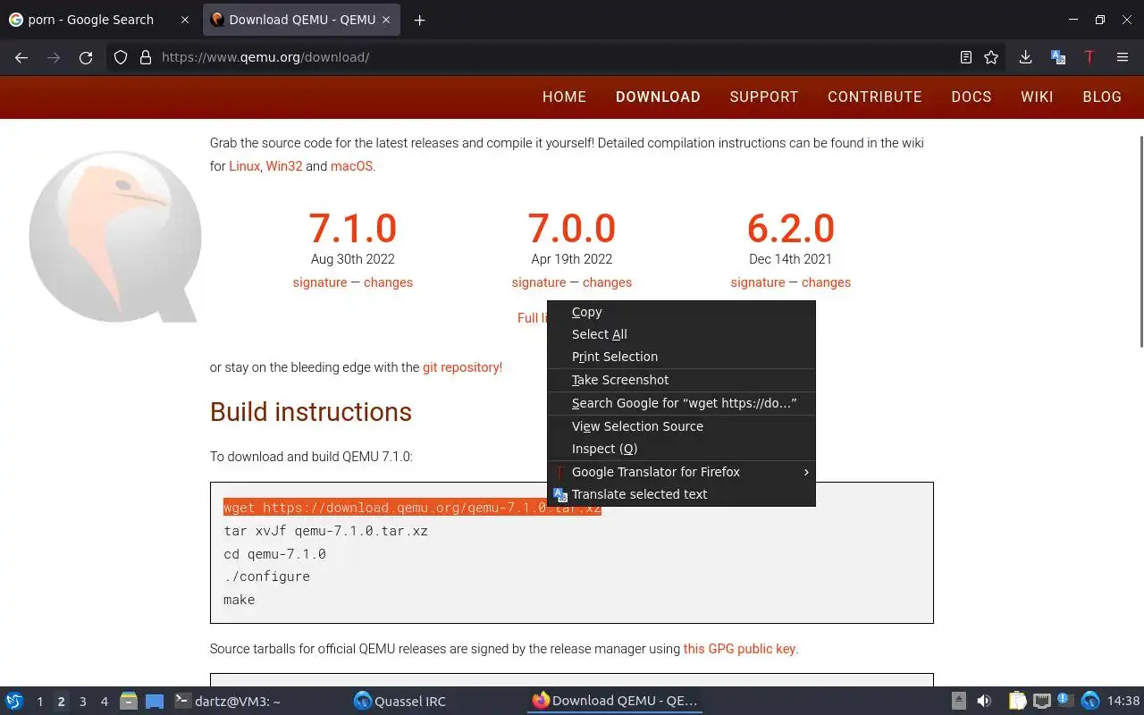The width and height of the screenshot is (1144, 715).
Task: Open WIKI navigation link
Action: (1037, 97)
